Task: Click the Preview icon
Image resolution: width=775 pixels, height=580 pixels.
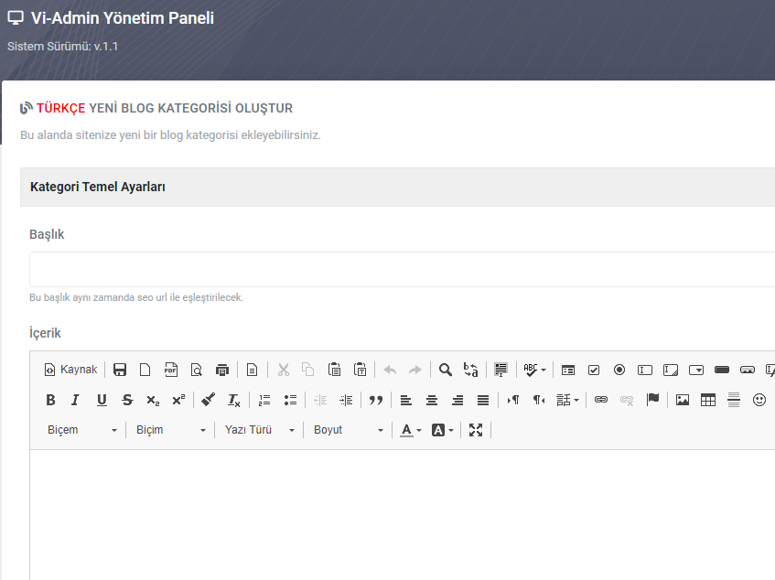Action: 197,370
